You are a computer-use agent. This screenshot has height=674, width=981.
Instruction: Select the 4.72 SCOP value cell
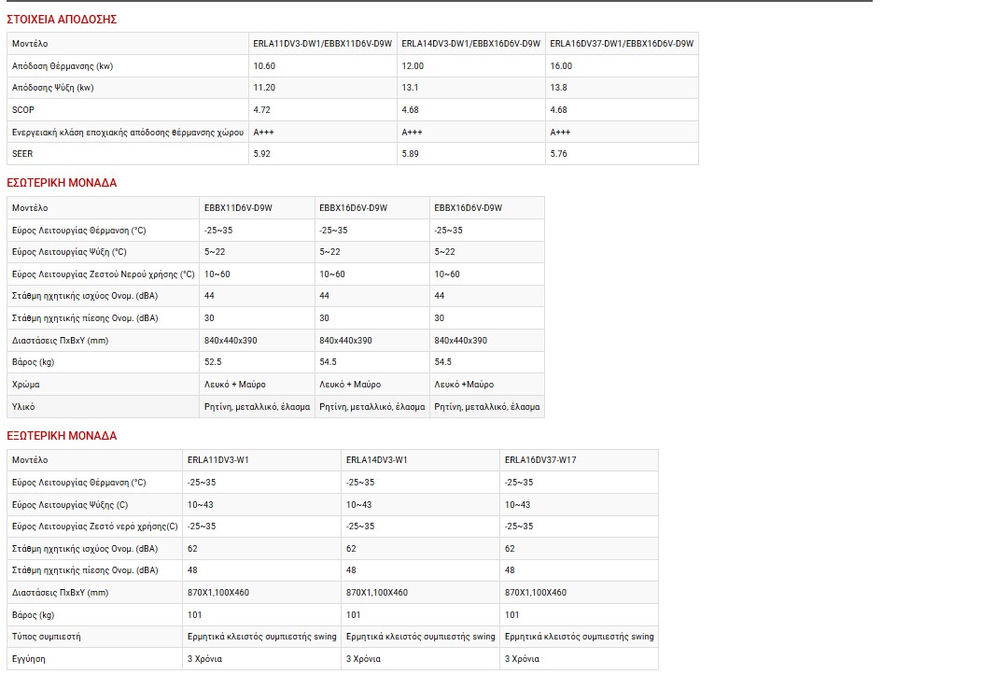tap(262, 110)
